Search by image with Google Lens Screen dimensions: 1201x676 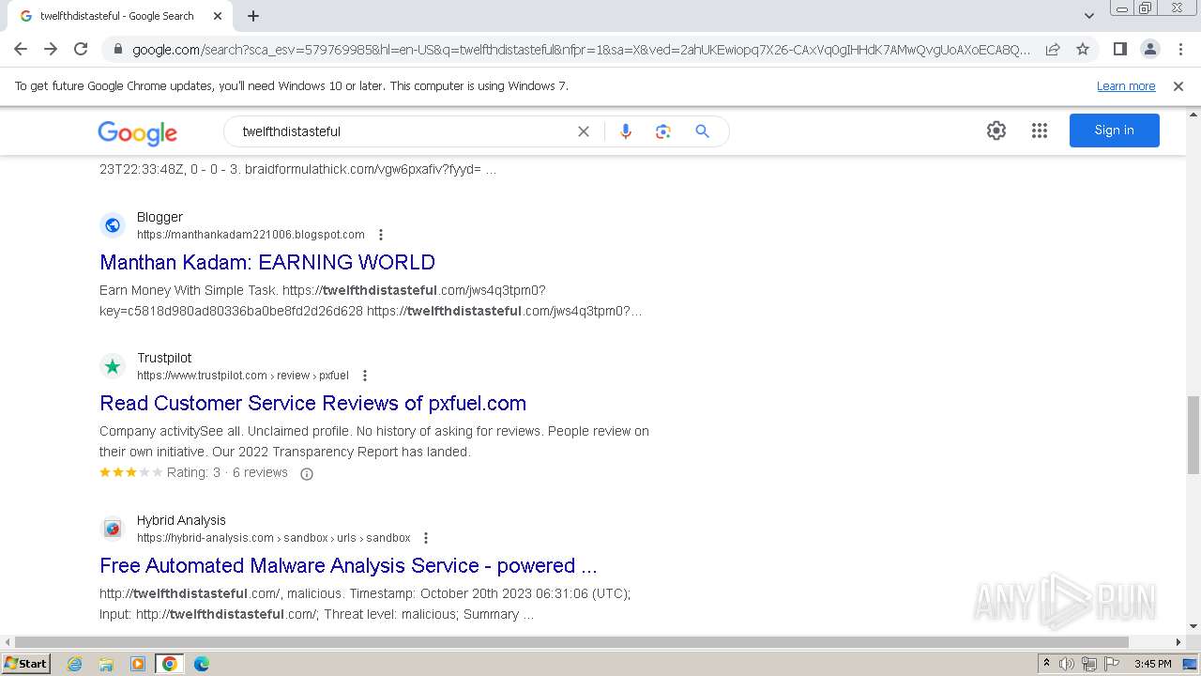[663, 131]
